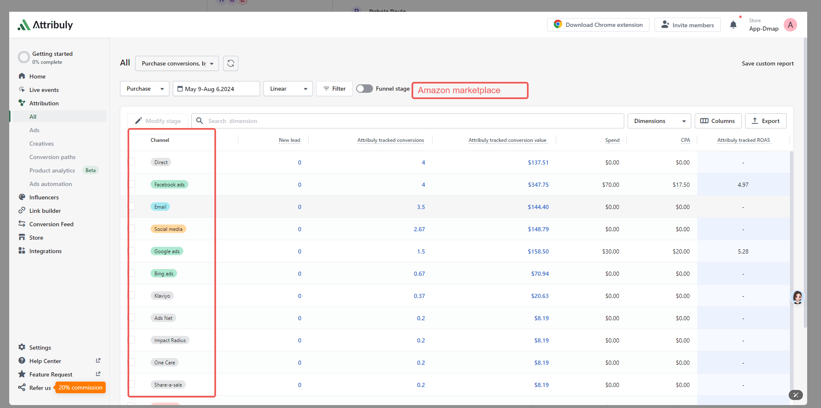821x408 pixels.
Task: Open the Purchase conversions report dropdown
Action: tap(177, 63)
